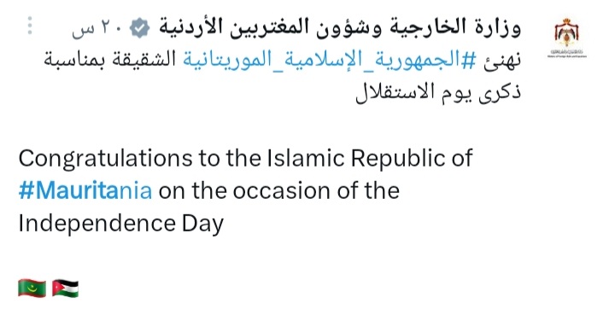
Task: Click the phrase Islamic Republic of
Action: coord(370,158)
